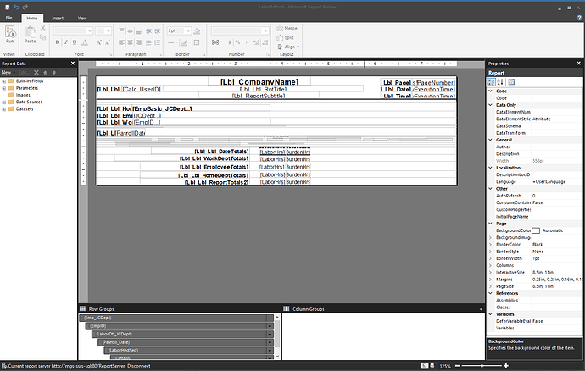Open the font size dropdown
The height and width of the screenshot is (371, 585).
click(x=109, y=31)
